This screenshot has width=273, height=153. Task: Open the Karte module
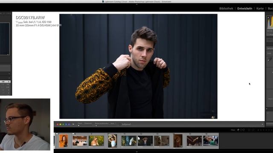260,8
